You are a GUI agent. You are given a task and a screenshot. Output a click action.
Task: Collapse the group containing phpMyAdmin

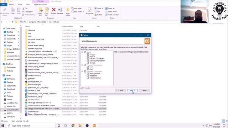click(x=82, y=71)
